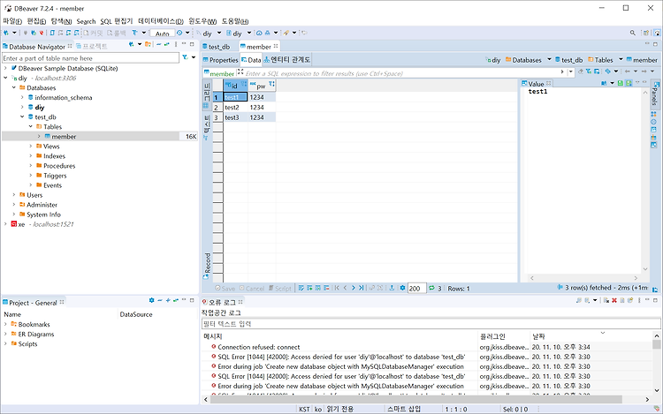
Task: Click the grid view icon on result side bar
Action: [x=206, y=105]
